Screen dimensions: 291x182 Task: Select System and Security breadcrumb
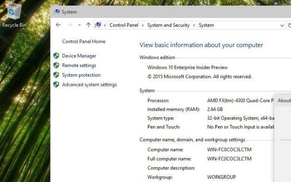coord(168,25)
